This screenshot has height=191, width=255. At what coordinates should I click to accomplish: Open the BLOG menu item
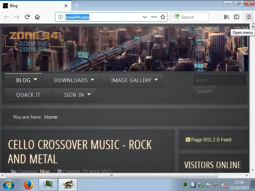(23, 80)
